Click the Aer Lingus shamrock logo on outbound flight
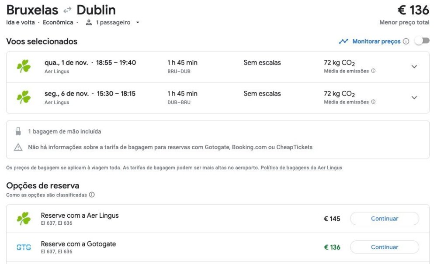Viewport: 437px width, 264px height. coord(24,66)
